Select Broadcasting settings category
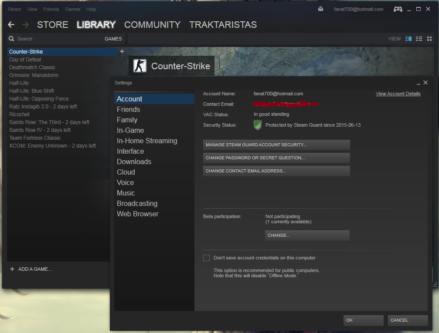 click(x=154, y=203)
